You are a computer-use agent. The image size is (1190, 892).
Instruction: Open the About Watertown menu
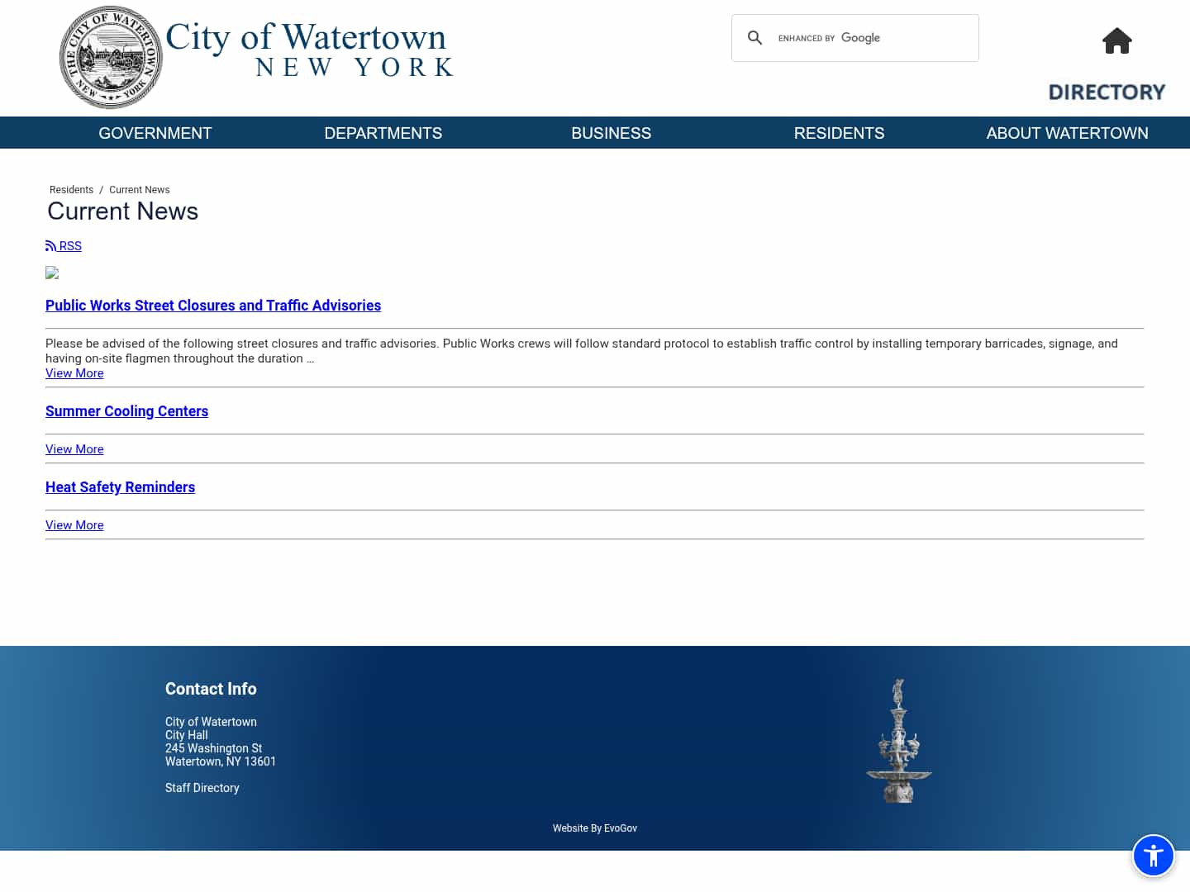click(1067, 133)
